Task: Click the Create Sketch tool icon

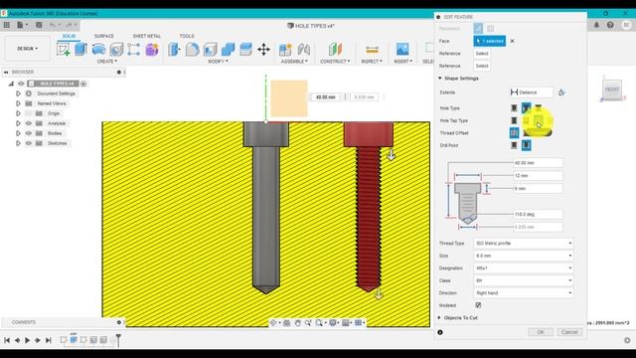Action: (x=63, y=50)
